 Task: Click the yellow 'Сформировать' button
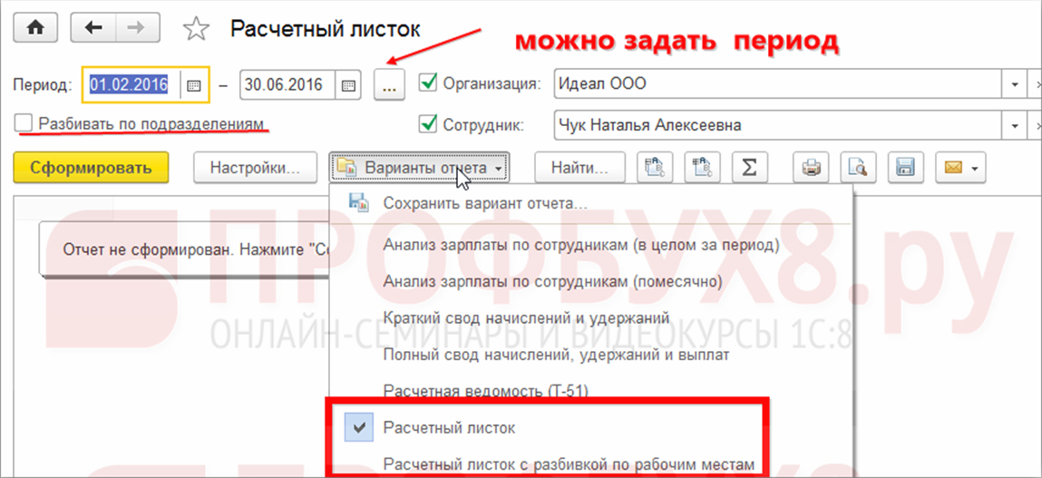click(91, 168)
